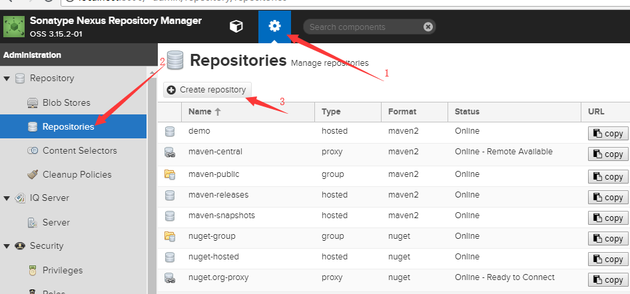Sort by Status column header

(515, 112)
